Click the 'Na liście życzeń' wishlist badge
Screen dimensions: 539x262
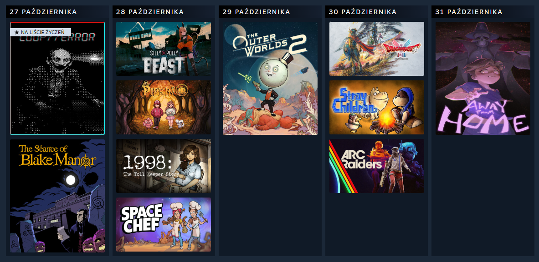pyautogui.click(x=41, y=32)
